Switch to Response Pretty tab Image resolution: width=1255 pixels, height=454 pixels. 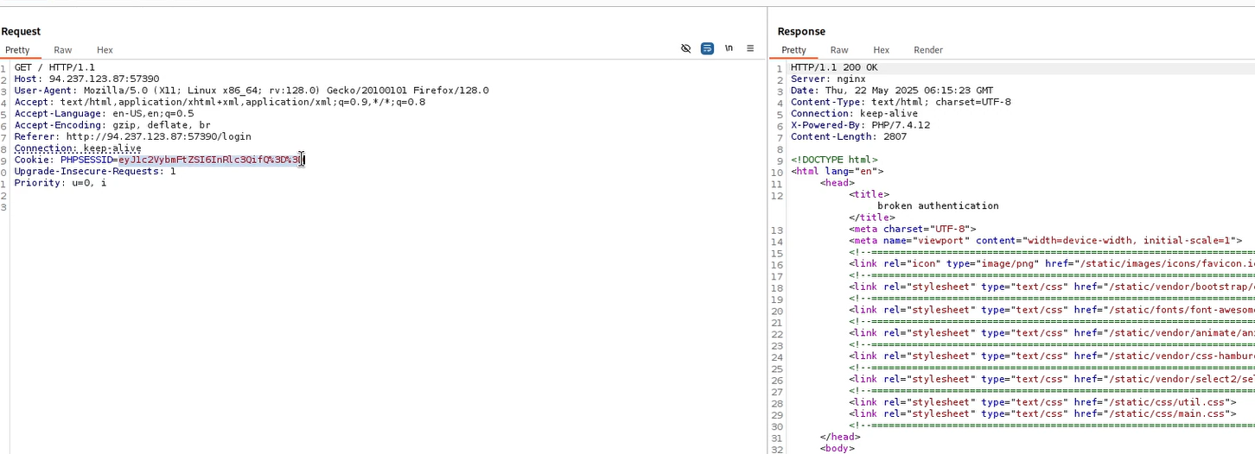pos(793,50)
